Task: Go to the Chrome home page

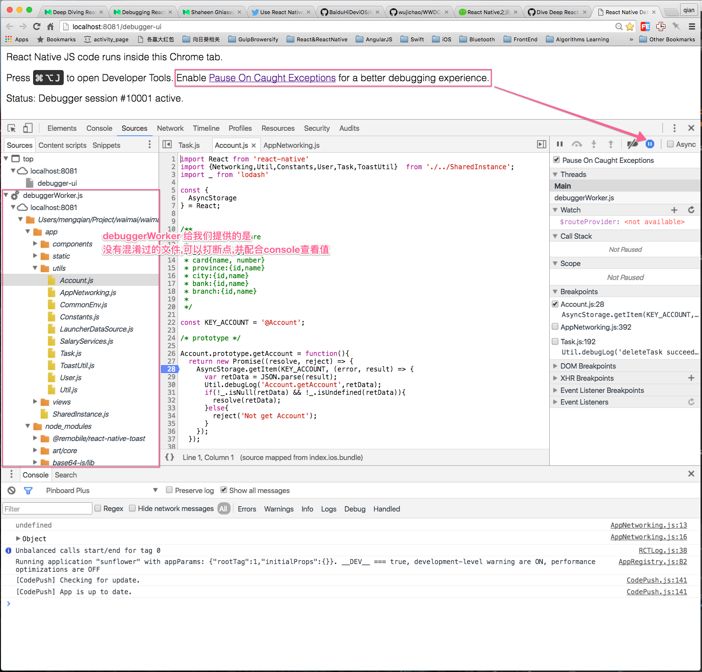Action: click(x=50, y=26)
